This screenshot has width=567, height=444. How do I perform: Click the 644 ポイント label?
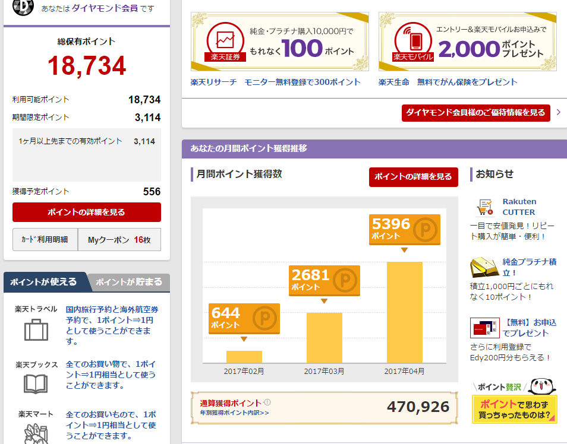pyautogui.click(x=244, y=318)
